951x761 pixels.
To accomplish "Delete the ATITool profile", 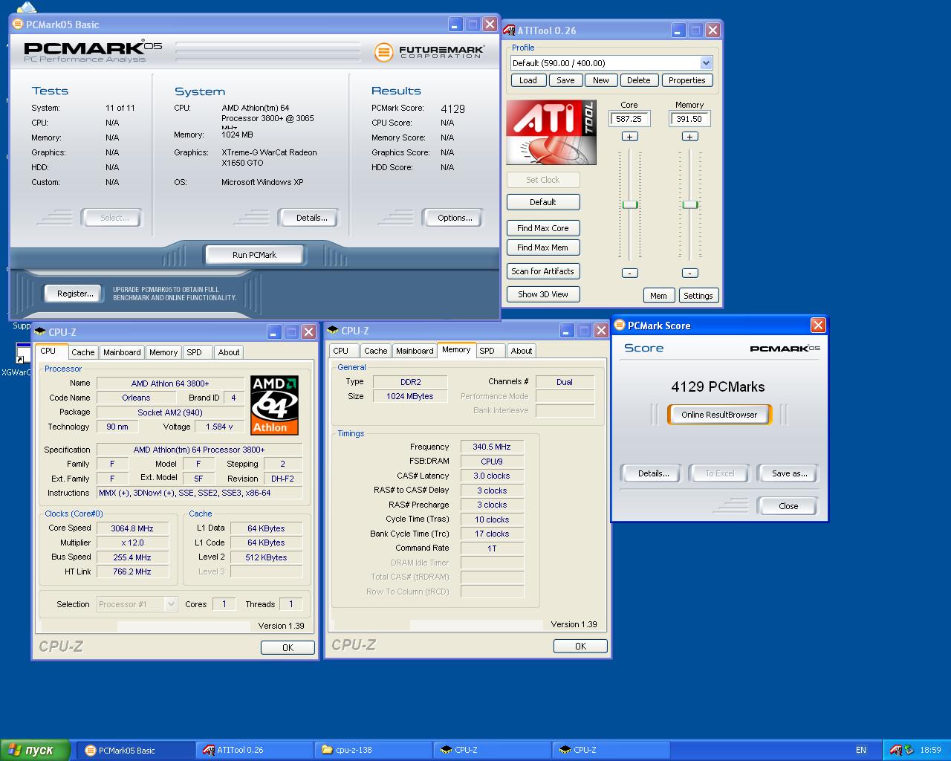I will tap(638, 80).
